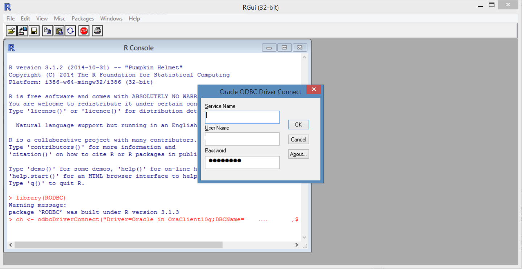Close the R Console window

[x=300, y=48]
